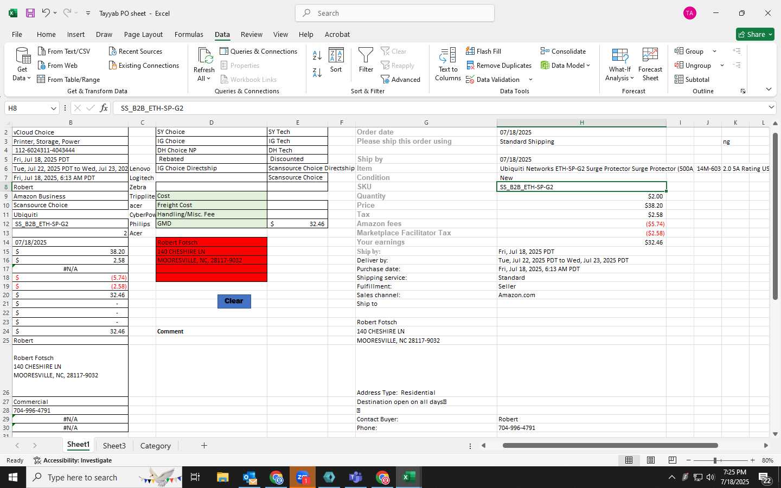Create a Forecast Sheet
This screenshot has width=781, height=488.
[650, 65]
